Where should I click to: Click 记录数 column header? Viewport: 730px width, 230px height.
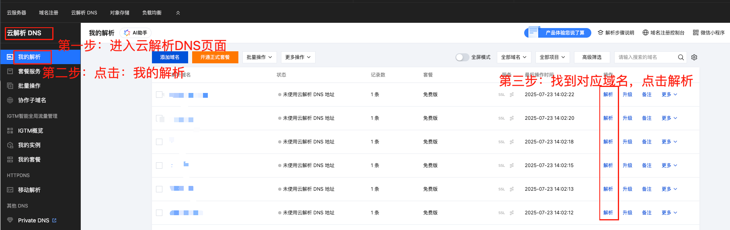pyautogui.click(x=378, y=75)
